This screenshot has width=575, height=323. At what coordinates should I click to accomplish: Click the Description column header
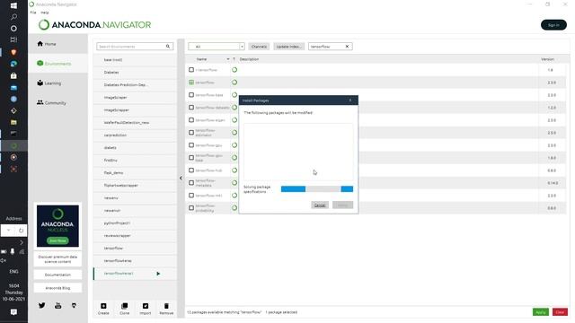(x=249, y=59)
